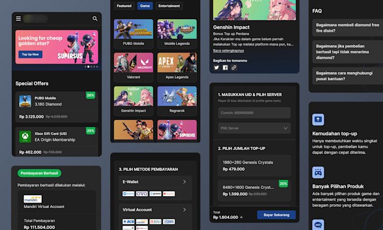Open the hamburger menu icon

(x=19, y=19)
